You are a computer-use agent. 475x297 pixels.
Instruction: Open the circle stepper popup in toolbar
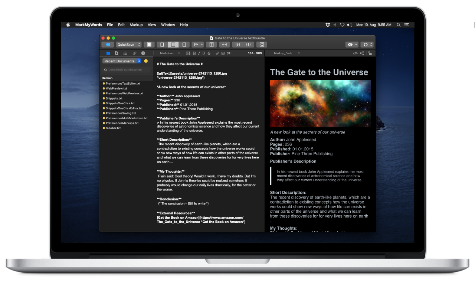click(x=367, y=45)
